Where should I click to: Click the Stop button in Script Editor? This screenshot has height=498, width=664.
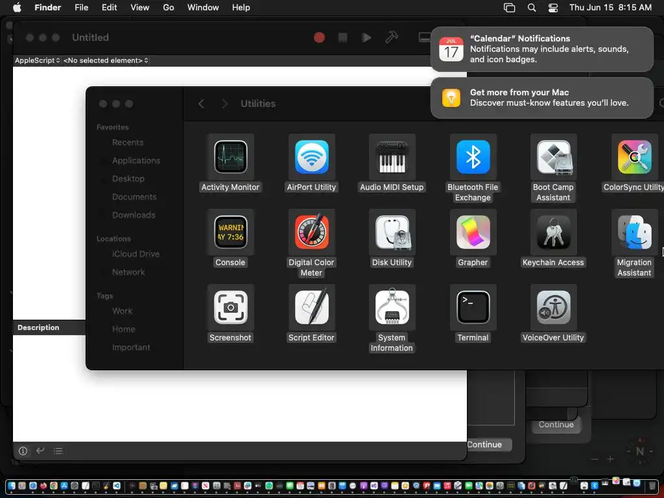pyautogui.click(x=342, y=38)
